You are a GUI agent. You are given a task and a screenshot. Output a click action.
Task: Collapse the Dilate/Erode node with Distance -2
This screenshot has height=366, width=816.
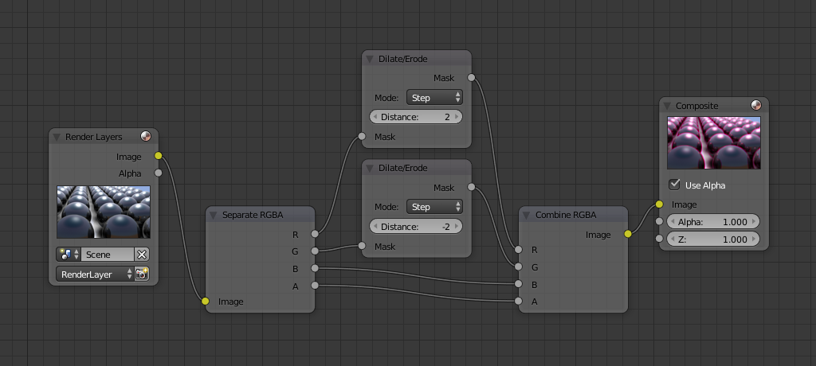pos(370,169)
